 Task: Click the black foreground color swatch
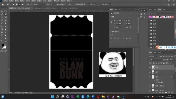[3, 45]
